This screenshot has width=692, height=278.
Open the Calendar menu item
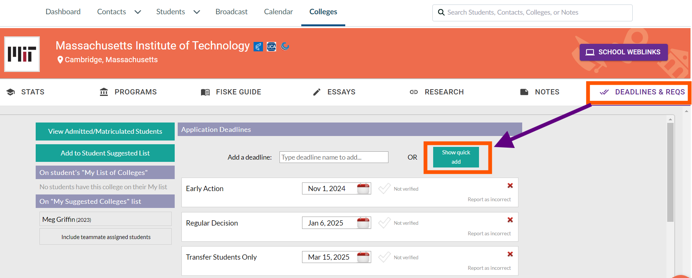click(x=278, y=12)
